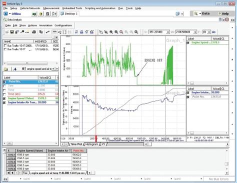Open the Data button dropdown arrow
This screenshot has height=183, width=237.
pyautogui.click(x=200, y=13)
